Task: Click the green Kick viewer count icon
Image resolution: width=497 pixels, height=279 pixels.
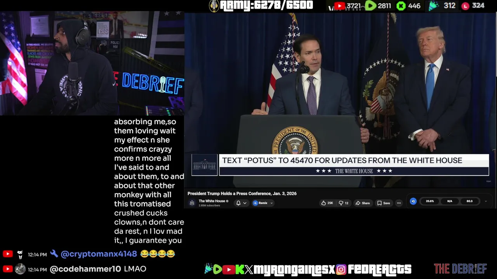Action: 401,6
